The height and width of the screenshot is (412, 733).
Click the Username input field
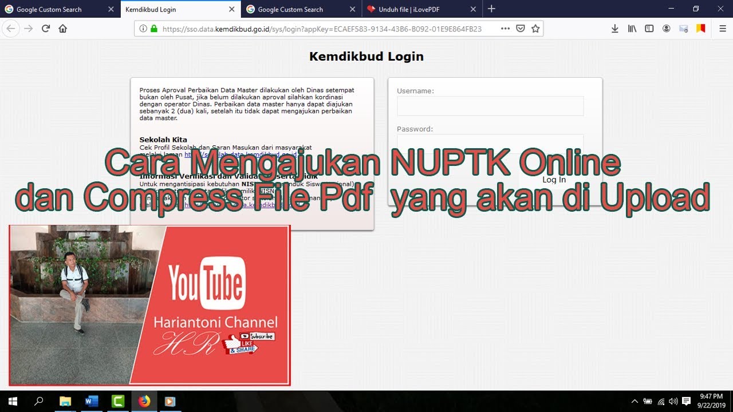click(490, 106)
